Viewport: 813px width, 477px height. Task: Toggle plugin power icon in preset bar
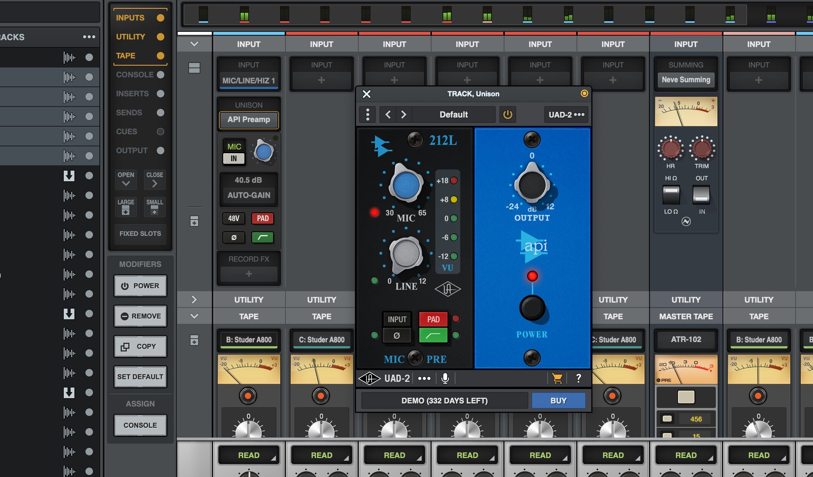507,115
